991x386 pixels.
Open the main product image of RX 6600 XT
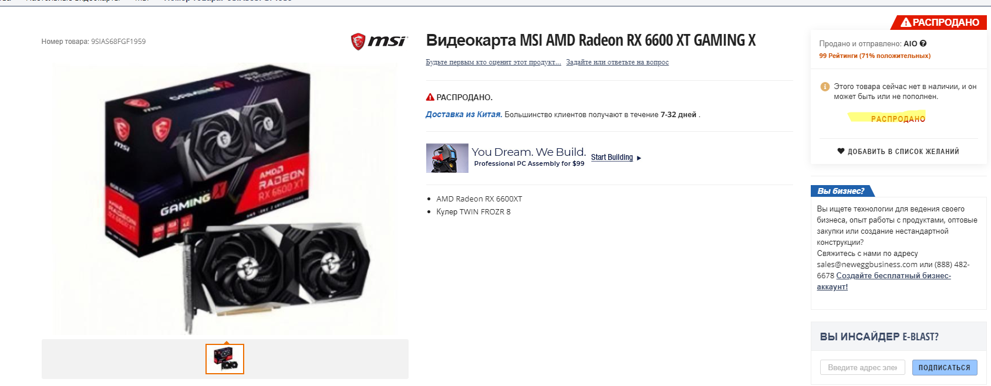click(x=226, y=199)
